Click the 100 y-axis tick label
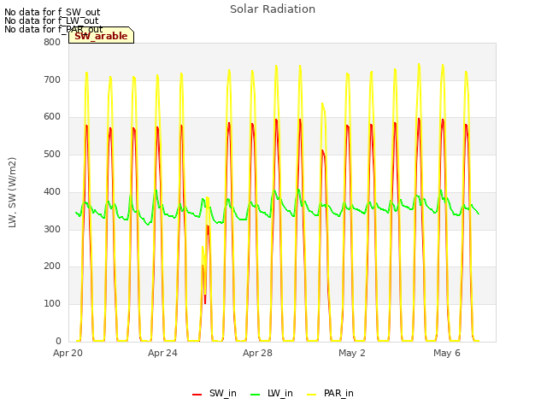 pos(52,304)
